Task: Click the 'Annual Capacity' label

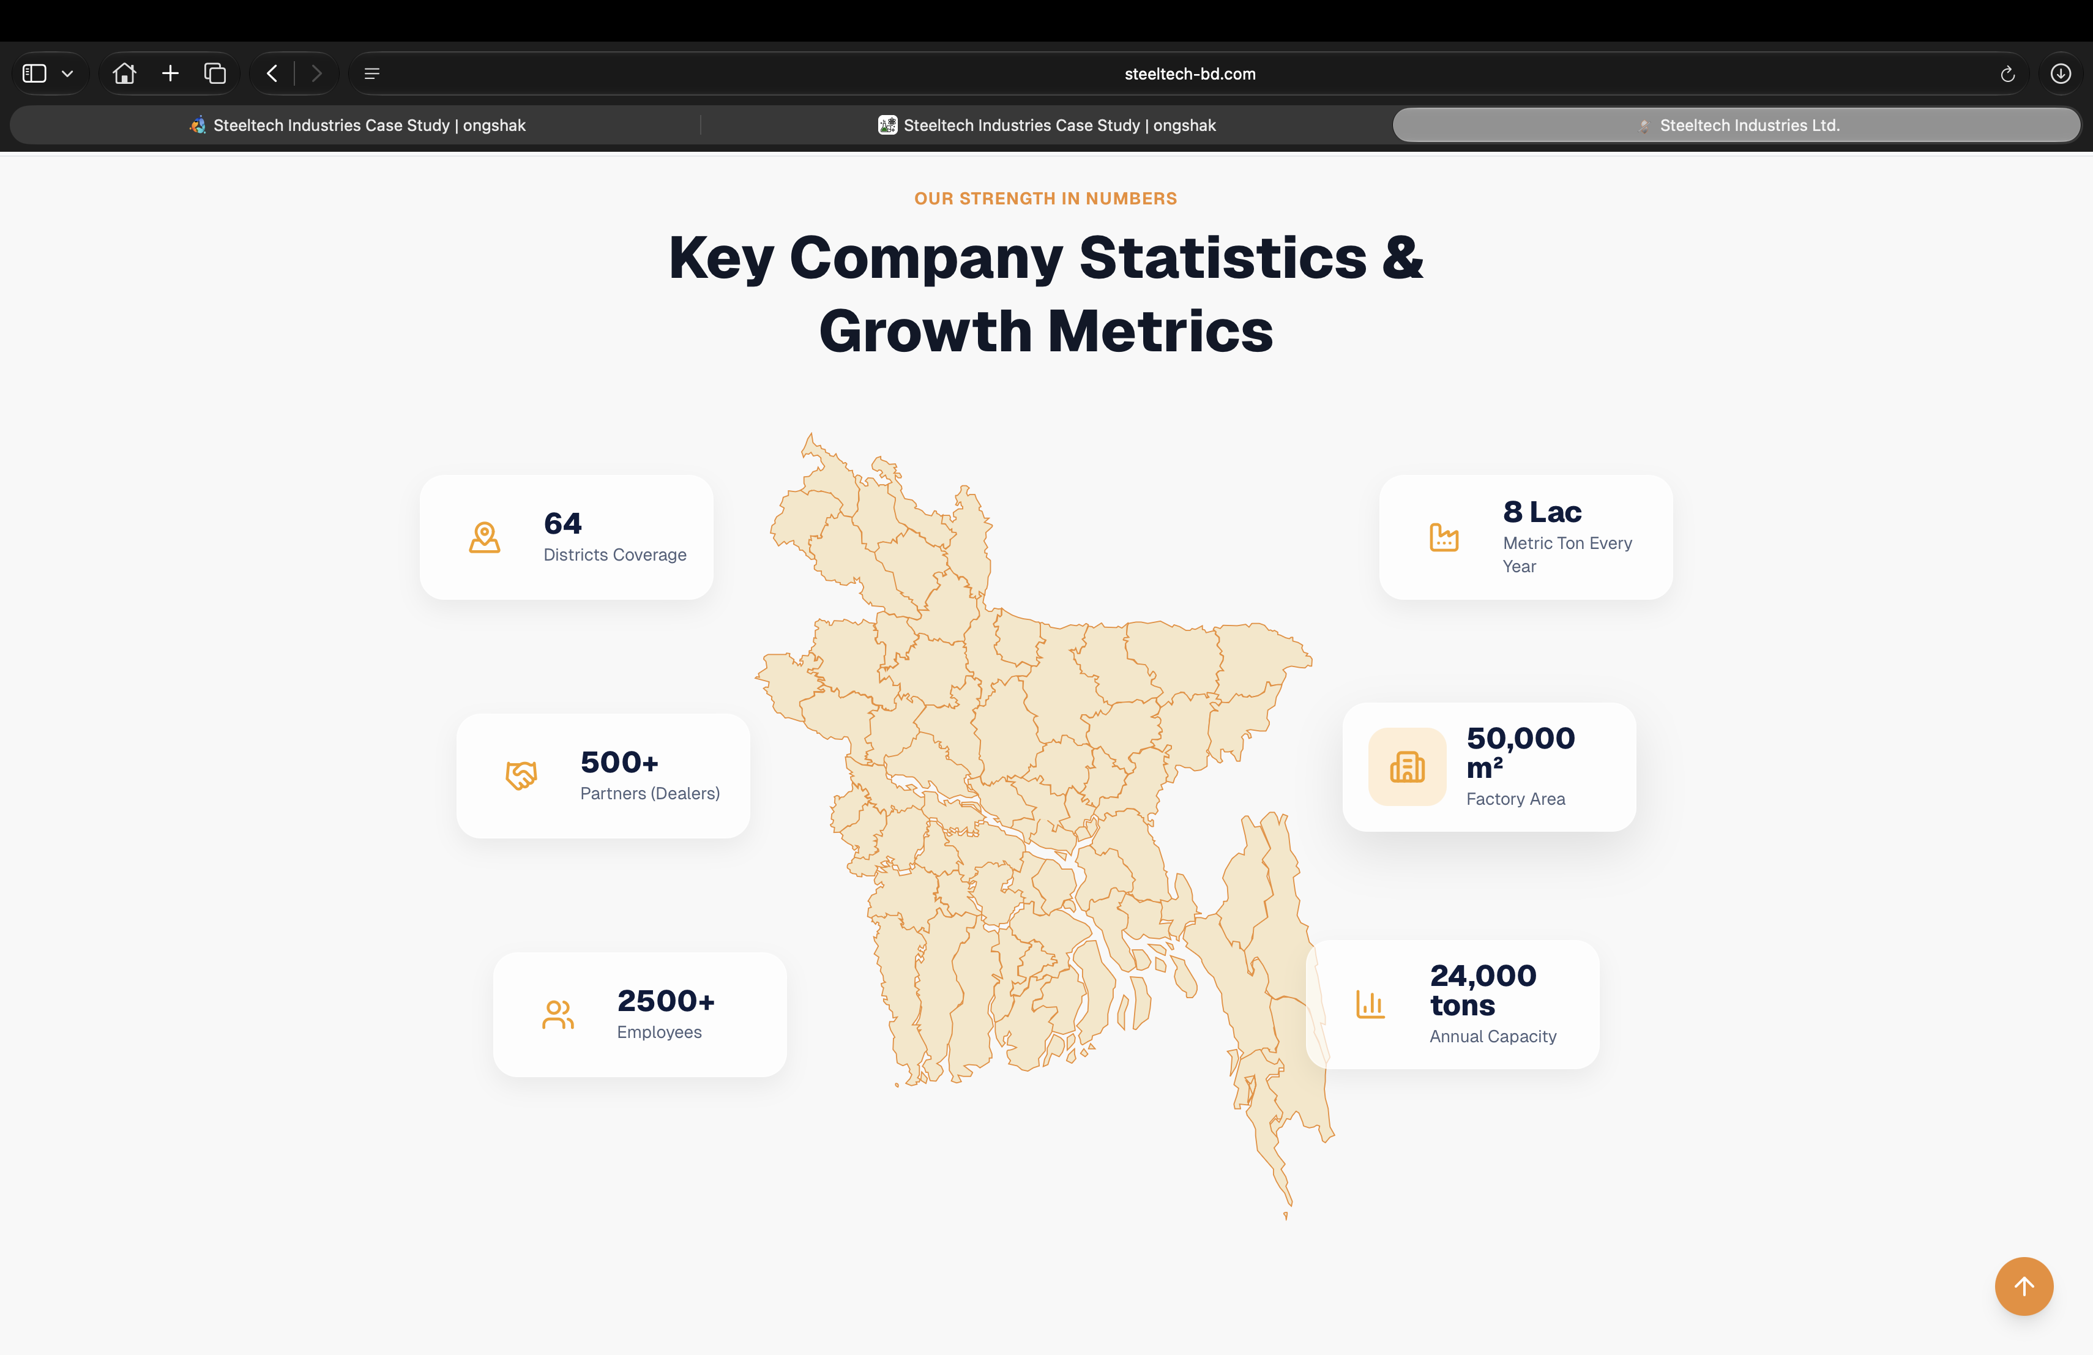Action: coord(1493,1037)
